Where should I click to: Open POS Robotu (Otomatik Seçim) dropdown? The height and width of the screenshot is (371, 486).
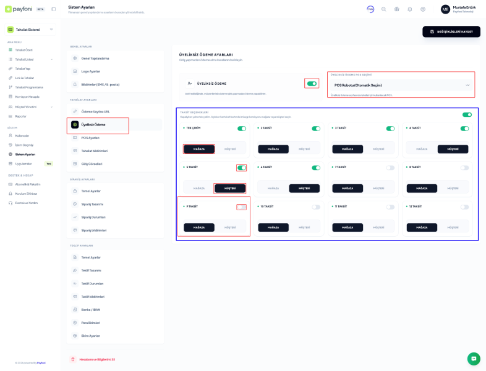[401, 85]
